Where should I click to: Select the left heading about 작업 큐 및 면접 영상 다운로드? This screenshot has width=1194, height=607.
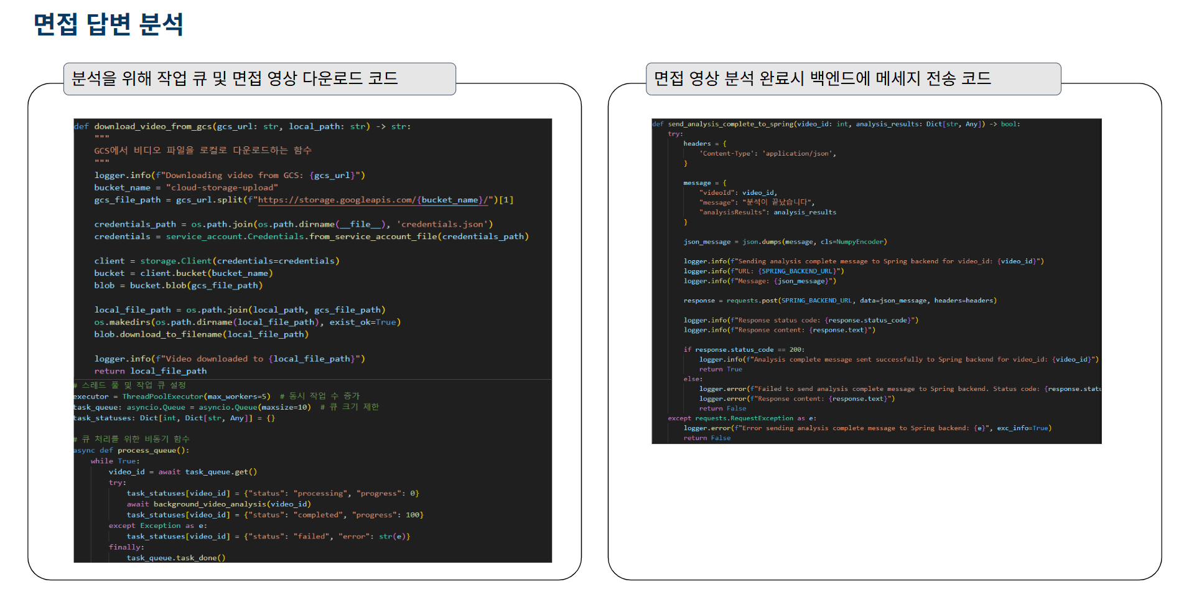[x=234, y=78]
